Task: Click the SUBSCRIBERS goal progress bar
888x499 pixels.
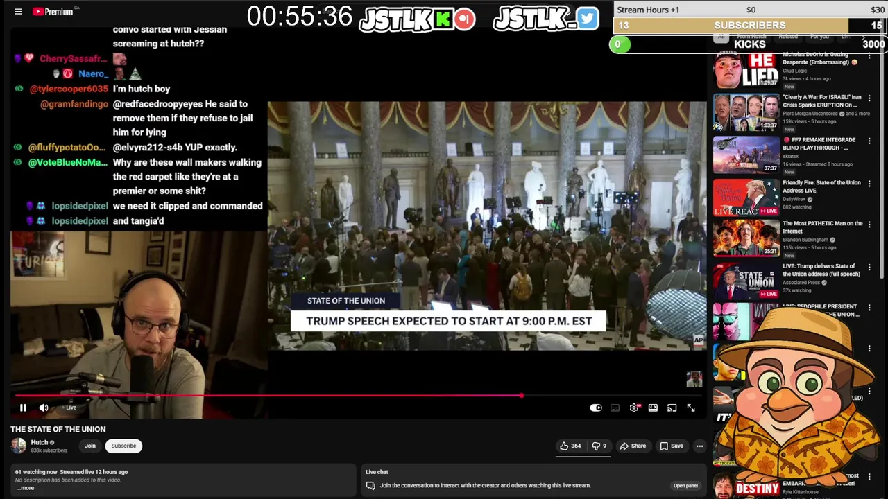Action: (750, 26)
